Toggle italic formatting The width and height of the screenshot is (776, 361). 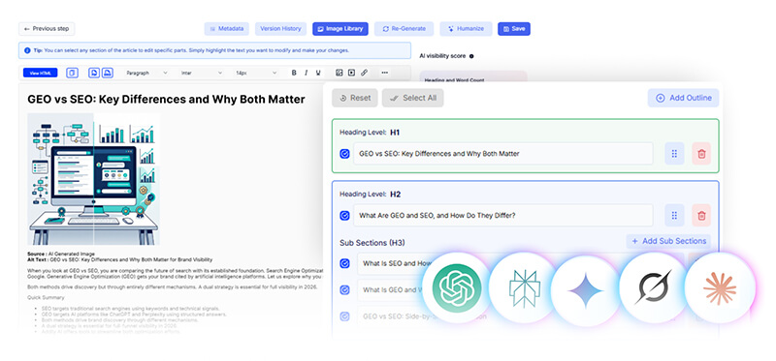pos(306,74)
